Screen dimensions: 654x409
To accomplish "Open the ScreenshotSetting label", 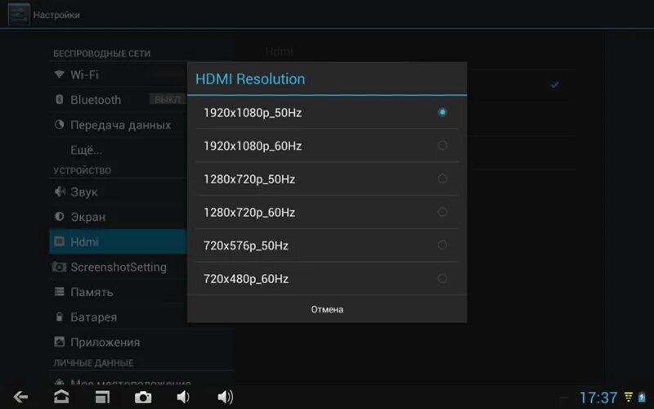I will (x=119, y=267).
